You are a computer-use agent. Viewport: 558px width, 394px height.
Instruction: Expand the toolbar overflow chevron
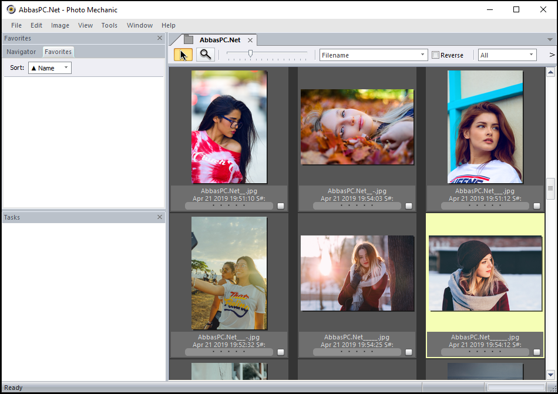[x=552, y=55]
